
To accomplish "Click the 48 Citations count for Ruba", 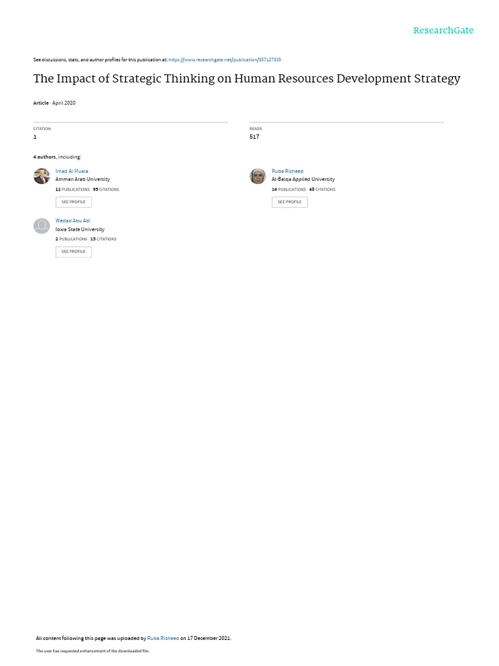I will pos(322,189).
